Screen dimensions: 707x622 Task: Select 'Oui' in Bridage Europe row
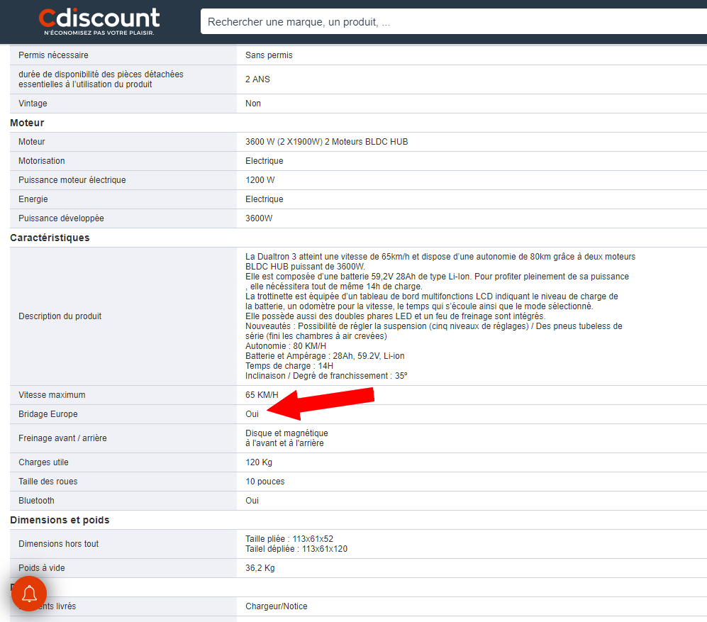click(252, 414)
